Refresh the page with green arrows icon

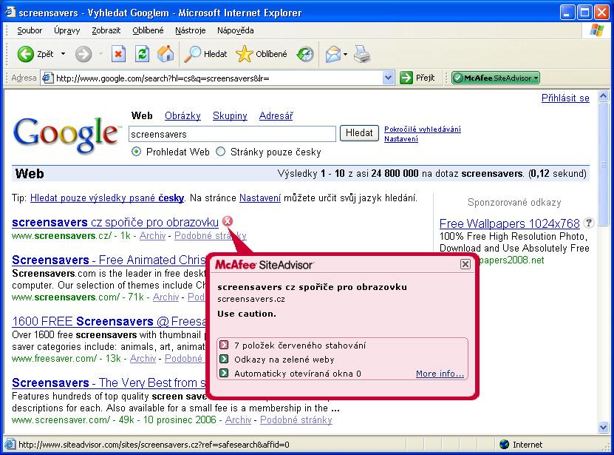click(142, 54)
